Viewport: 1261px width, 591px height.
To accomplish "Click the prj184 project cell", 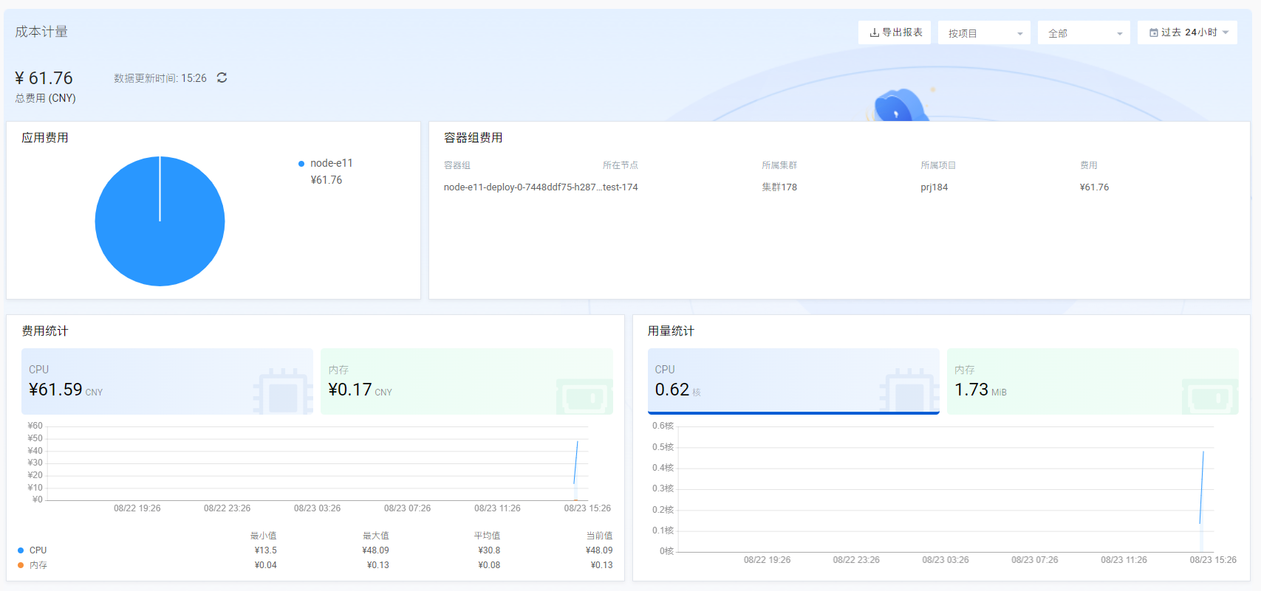I will click(x=934, y=187).
